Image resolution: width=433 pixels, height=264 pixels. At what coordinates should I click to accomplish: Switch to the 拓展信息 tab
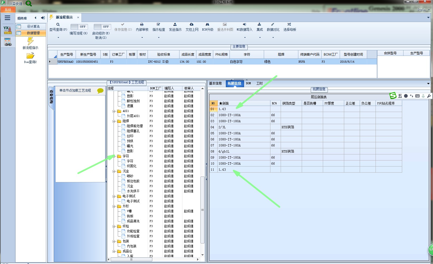234,83
